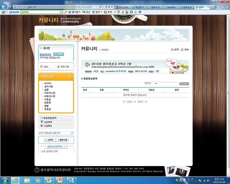The width and height of the screenshot is (230, 184).
Task: Open 공지사항 in the community menu
Action: pos(49,87)
